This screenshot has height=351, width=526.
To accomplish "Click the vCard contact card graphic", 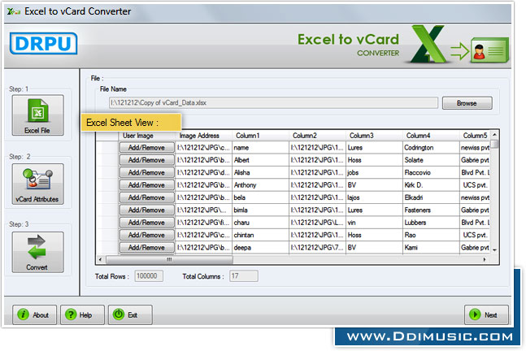I will [489, 50].
